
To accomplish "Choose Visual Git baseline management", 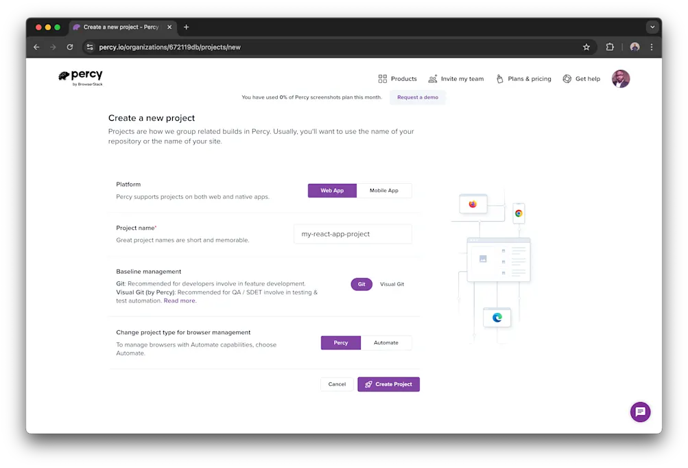I will click(x=392, y=284).
